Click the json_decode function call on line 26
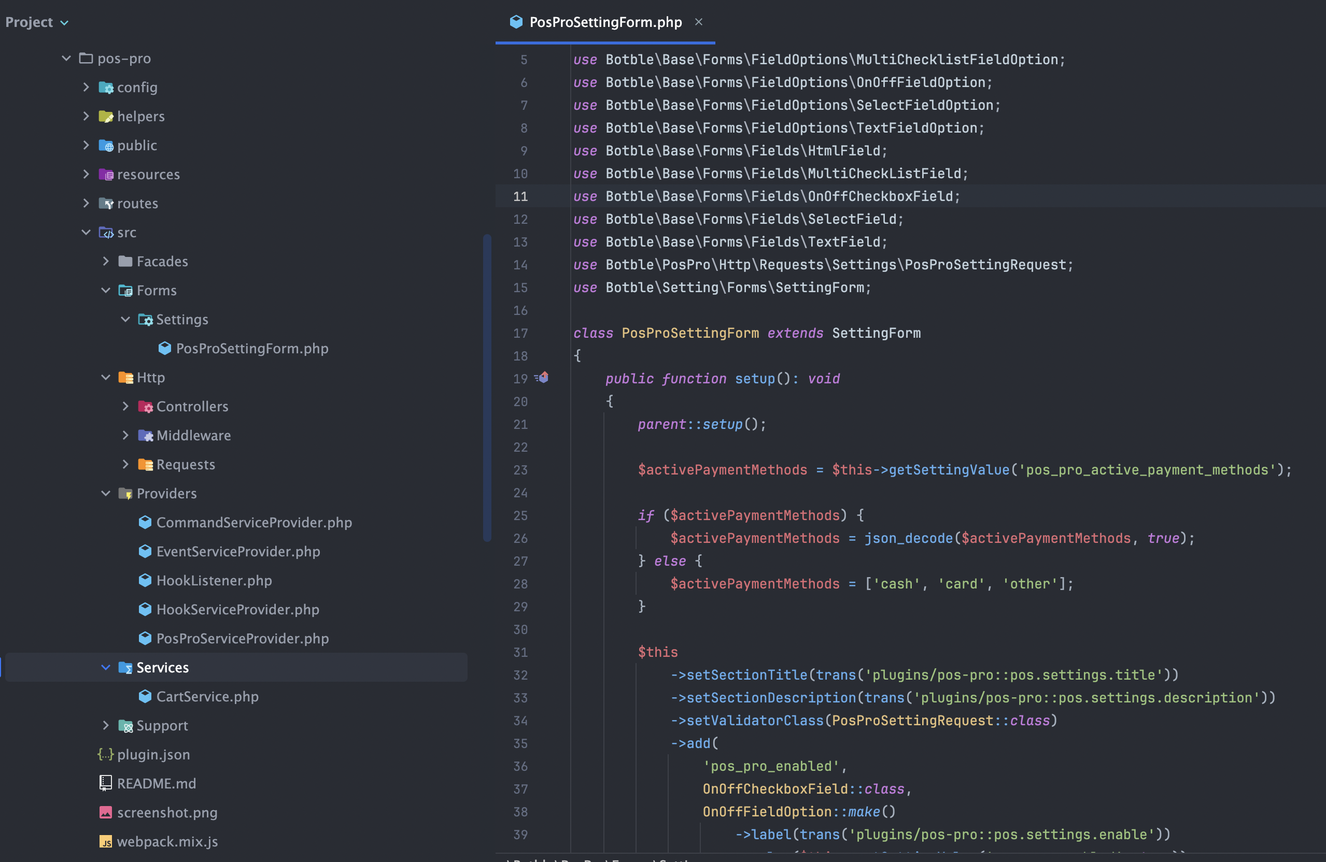 (909, 538)
